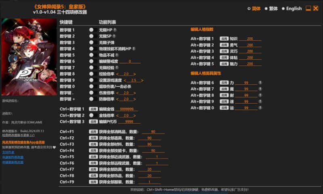Click quantity field for 获得全部近战武器

pyautogui.click(x=157, y=157)
